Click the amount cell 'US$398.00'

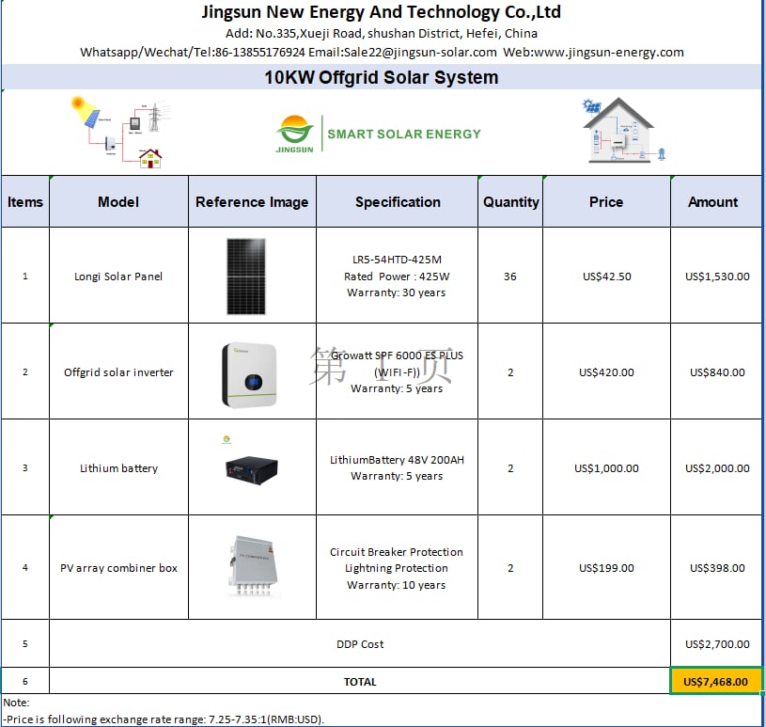point(715,567)
